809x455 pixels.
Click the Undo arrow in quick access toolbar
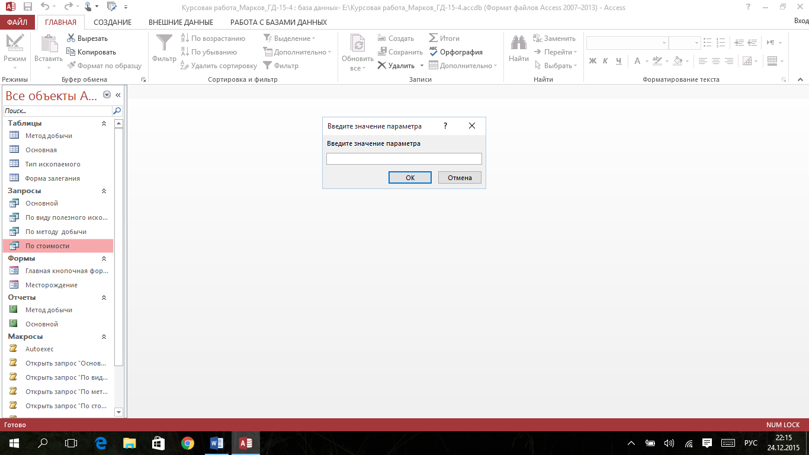click(46, 7)
